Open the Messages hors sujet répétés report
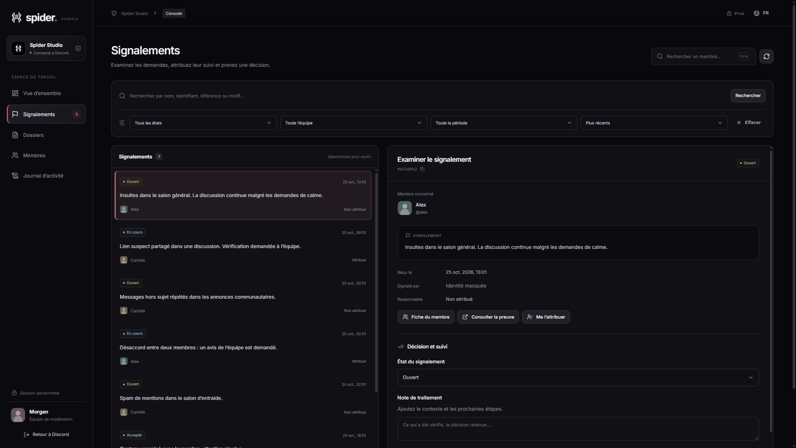Screen dimensions: 796x448 [x=243, y=297]
